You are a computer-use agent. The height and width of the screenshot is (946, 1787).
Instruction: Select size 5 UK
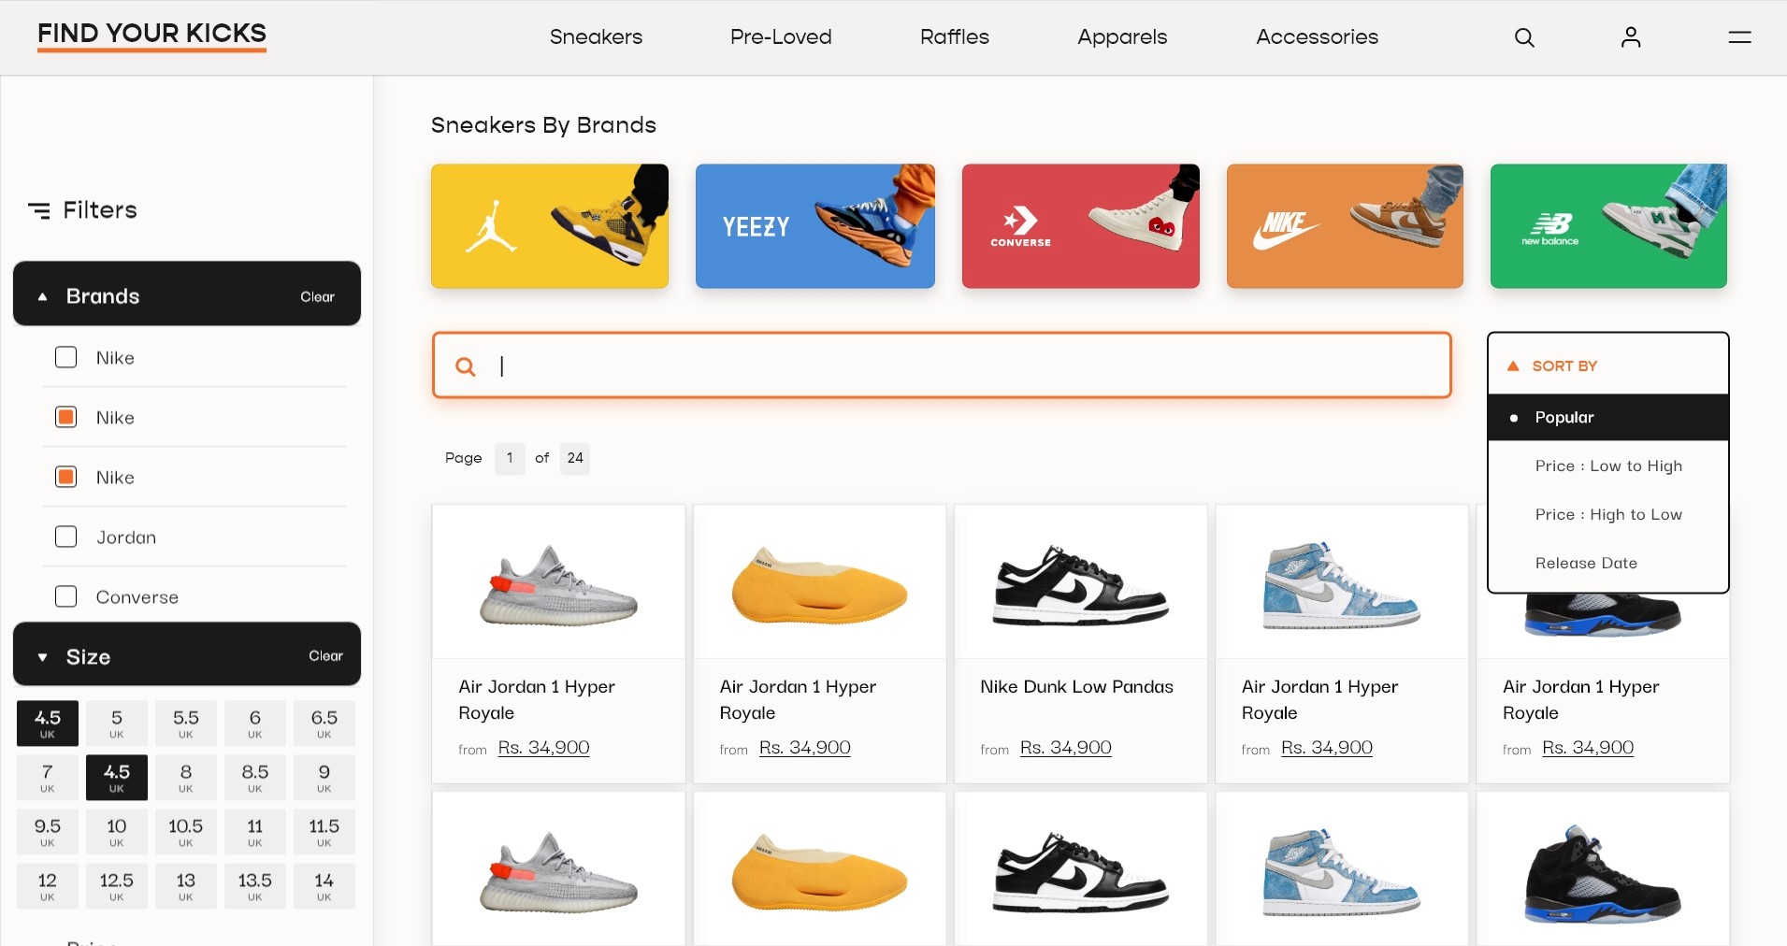[x=117, y=724]
